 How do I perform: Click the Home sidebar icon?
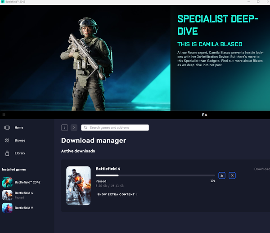point(7,127)
